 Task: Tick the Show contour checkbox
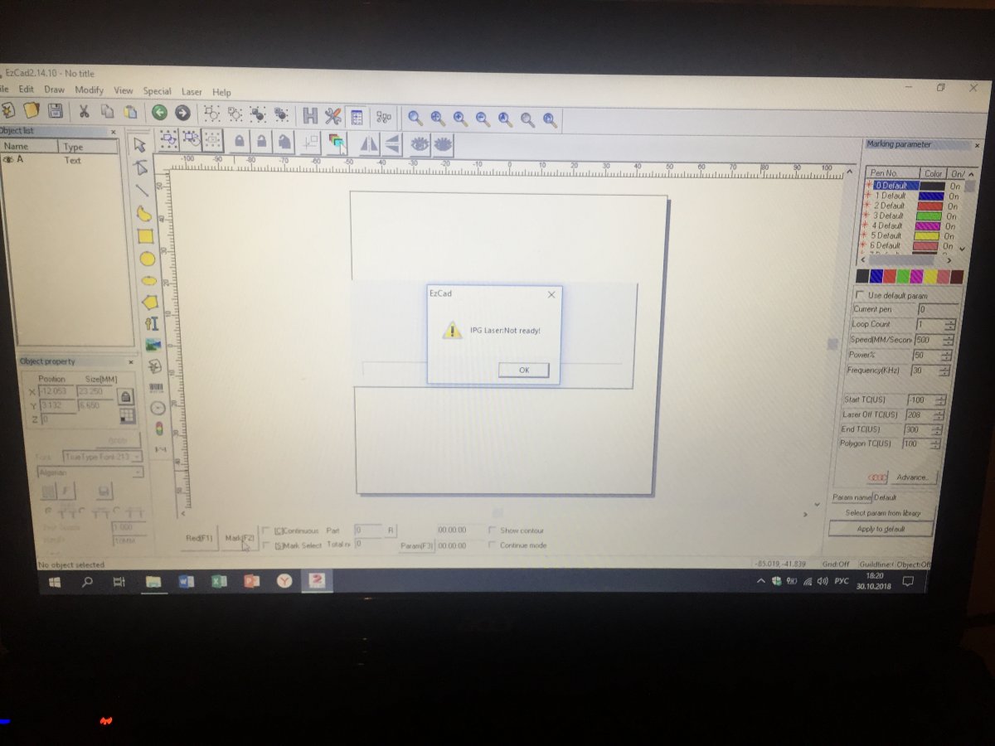point(493,530)
